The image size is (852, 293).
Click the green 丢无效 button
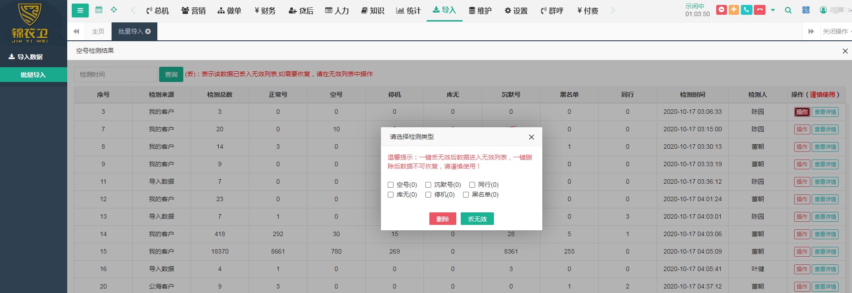[x=477, y=219]
